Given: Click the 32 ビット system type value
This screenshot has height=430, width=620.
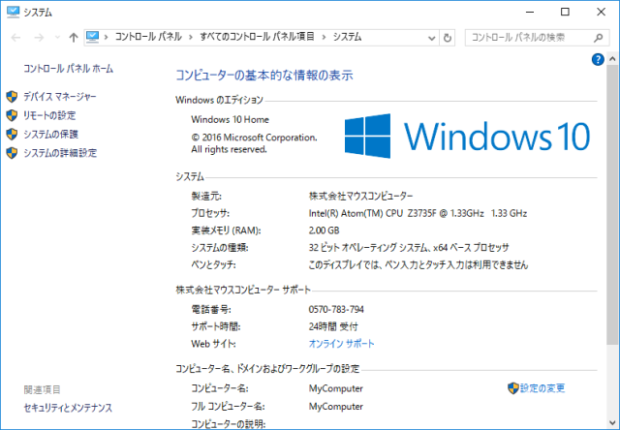Looking at the screenshot, I should coord(409,248).
